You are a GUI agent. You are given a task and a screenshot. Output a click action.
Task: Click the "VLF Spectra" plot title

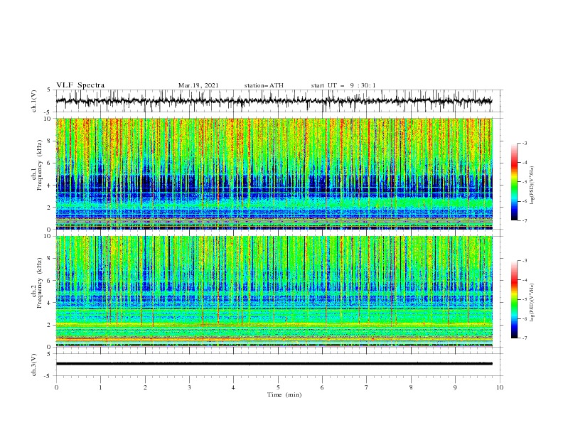[80, 85]
